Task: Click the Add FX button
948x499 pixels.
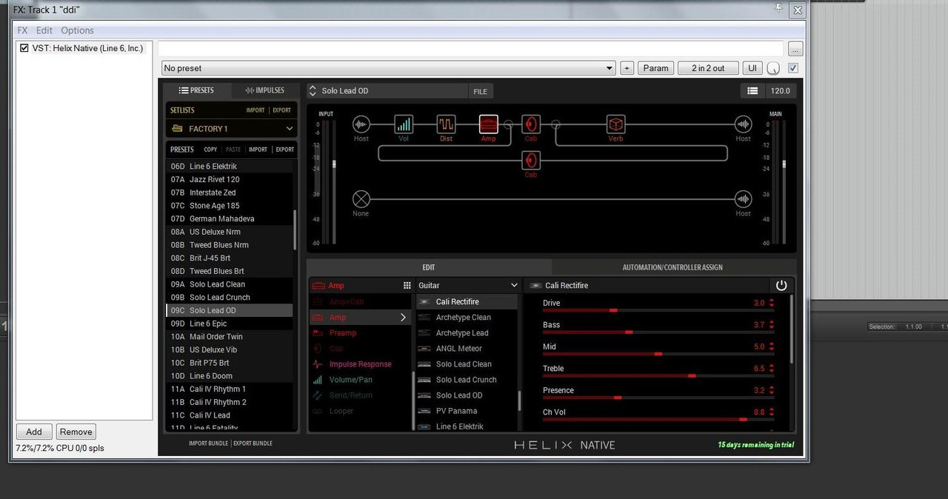Action: click(34, 432)
